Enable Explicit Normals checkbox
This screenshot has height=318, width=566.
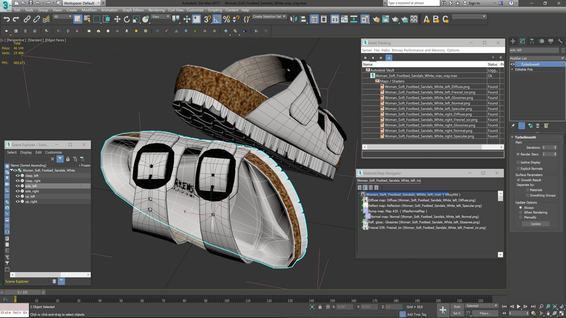518,168
